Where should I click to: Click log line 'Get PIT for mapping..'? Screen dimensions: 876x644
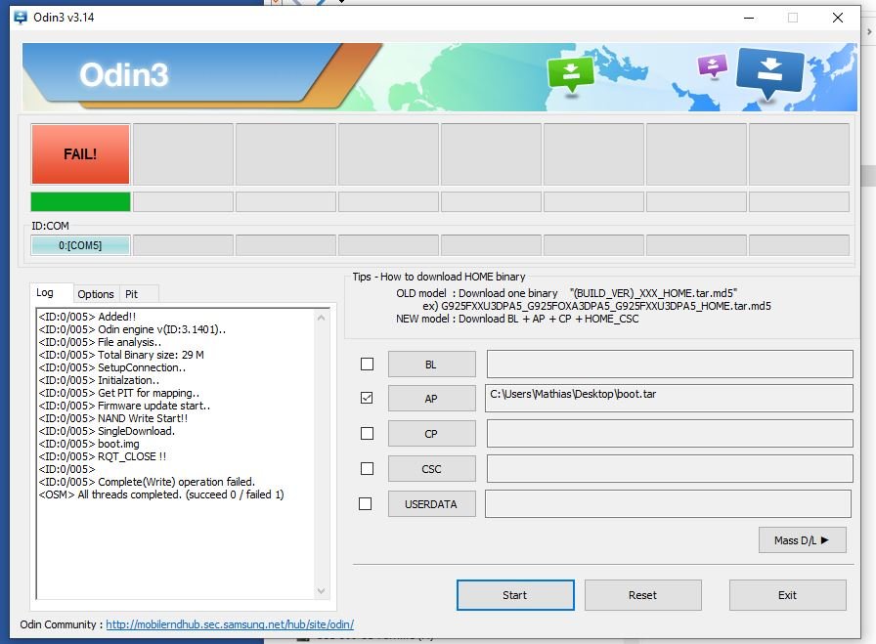pos(119,393)
